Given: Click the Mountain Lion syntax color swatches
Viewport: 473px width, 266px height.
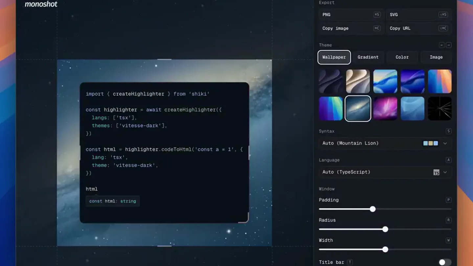Looking at the screenshot, I should (x=431, y=143).
